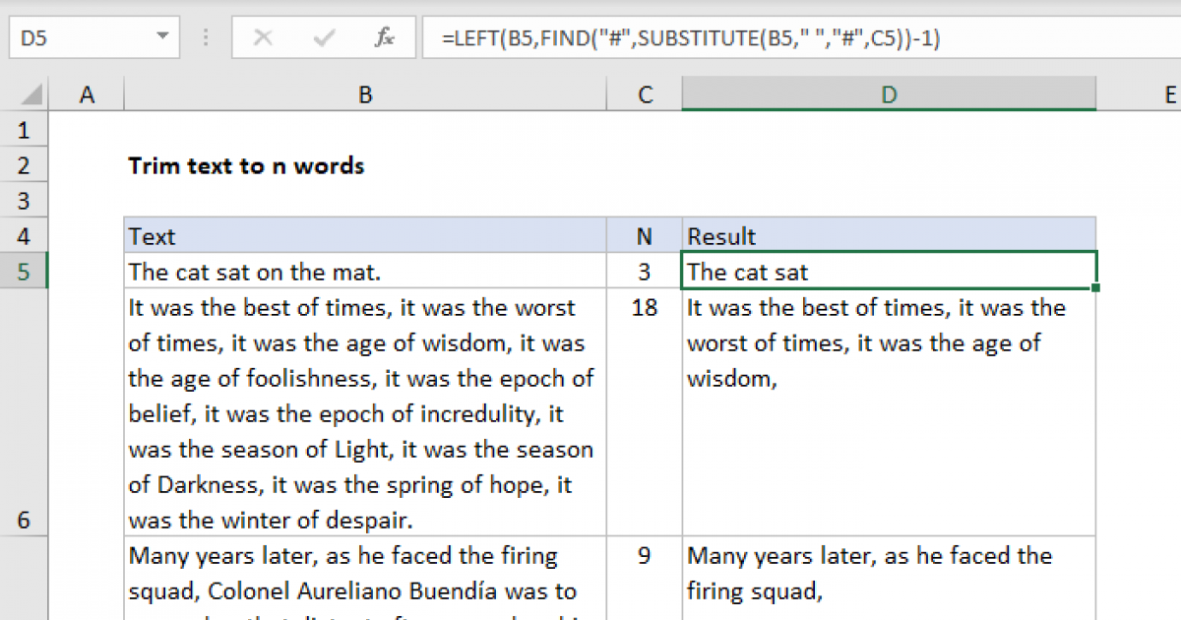Select the 'Trim text to n words' title cell
Viewport: 1181px width, 620px height.
tap(246, 165)
